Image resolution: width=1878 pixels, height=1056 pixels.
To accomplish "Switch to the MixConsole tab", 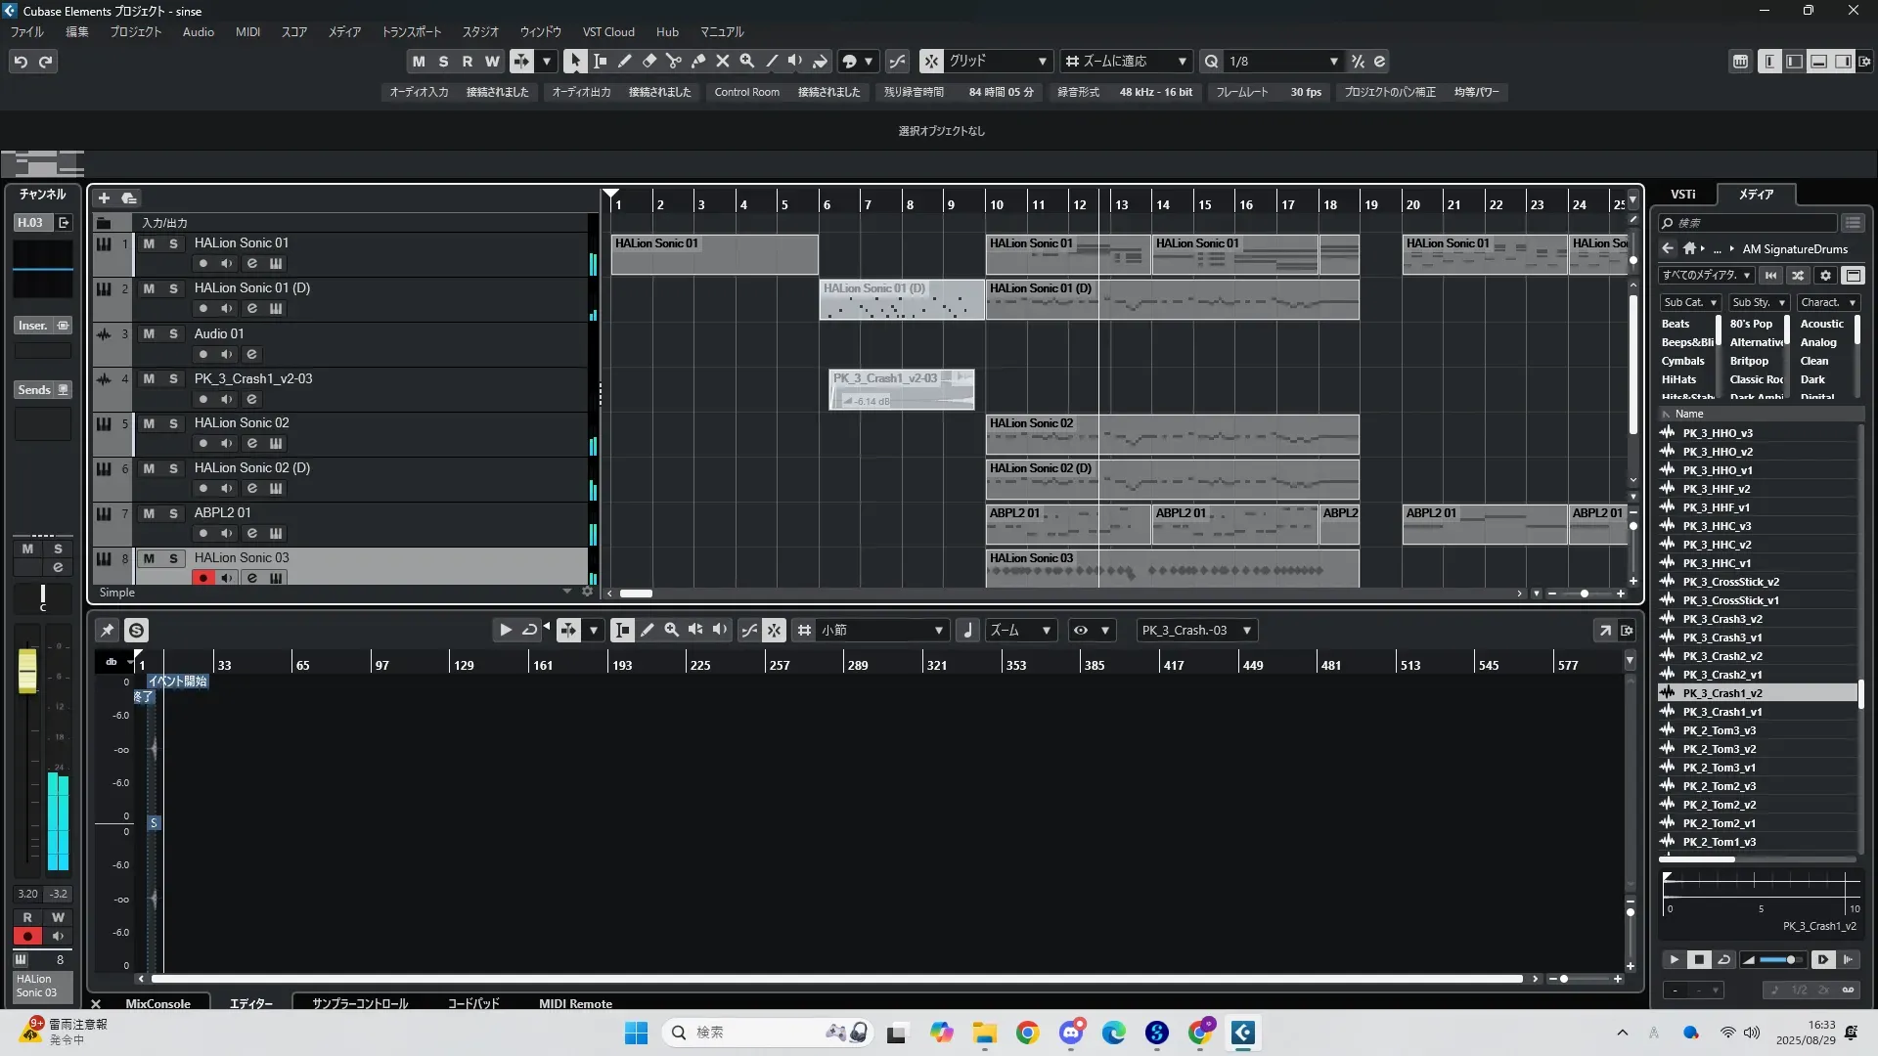I will [157, 1003].
